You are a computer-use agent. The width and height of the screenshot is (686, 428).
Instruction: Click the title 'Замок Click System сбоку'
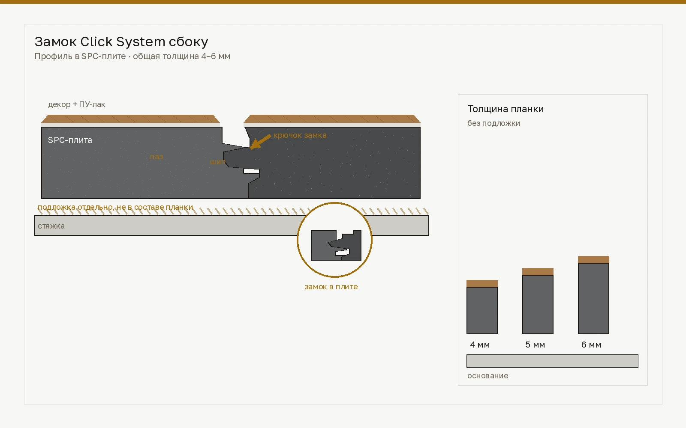(121, 42)
